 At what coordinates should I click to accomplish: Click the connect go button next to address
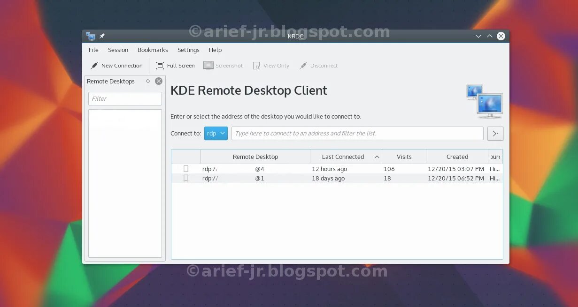[495, 134]
